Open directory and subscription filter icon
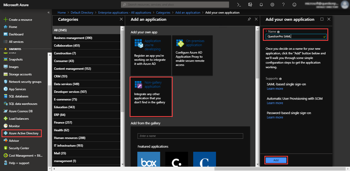Image resolution: width=350 pixels, height=171 pixels. pyautogui.click(x=250, y=5)
